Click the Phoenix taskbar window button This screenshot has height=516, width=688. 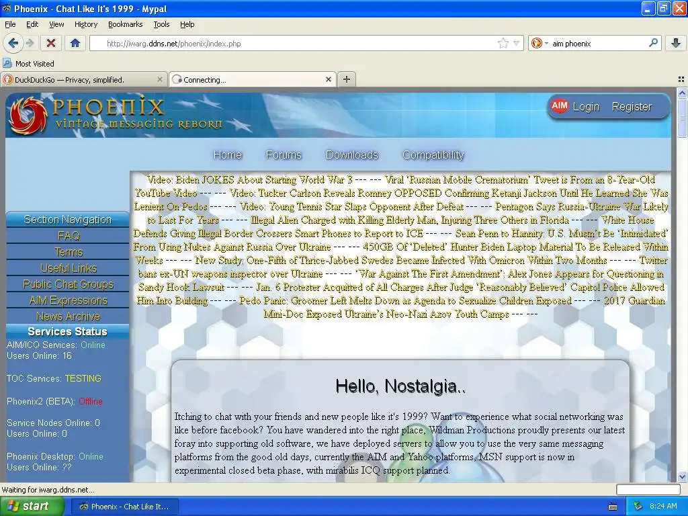tap(125, 507)
